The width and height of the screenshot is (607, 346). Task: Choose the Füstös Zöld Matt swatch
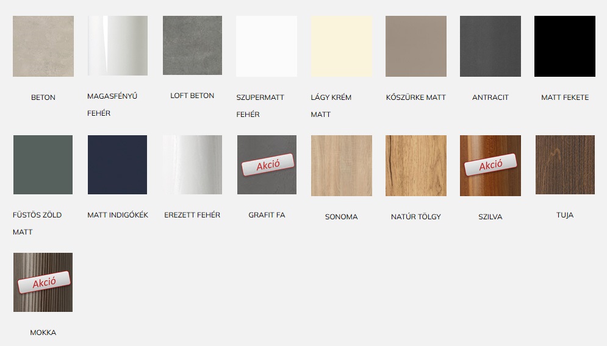coord(43,164)
